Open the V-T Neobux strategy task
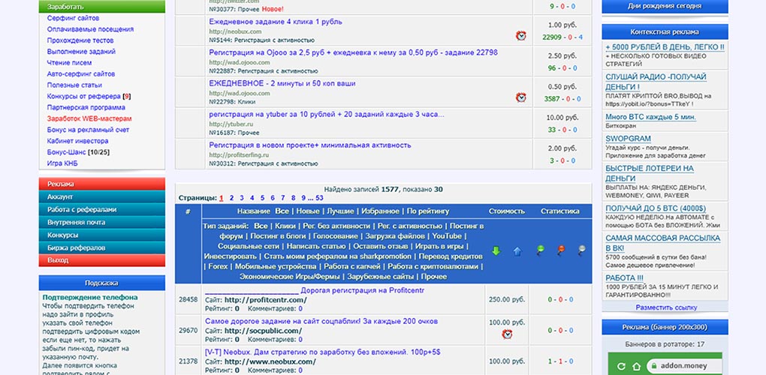766x375 pixels. click(324, 352)
